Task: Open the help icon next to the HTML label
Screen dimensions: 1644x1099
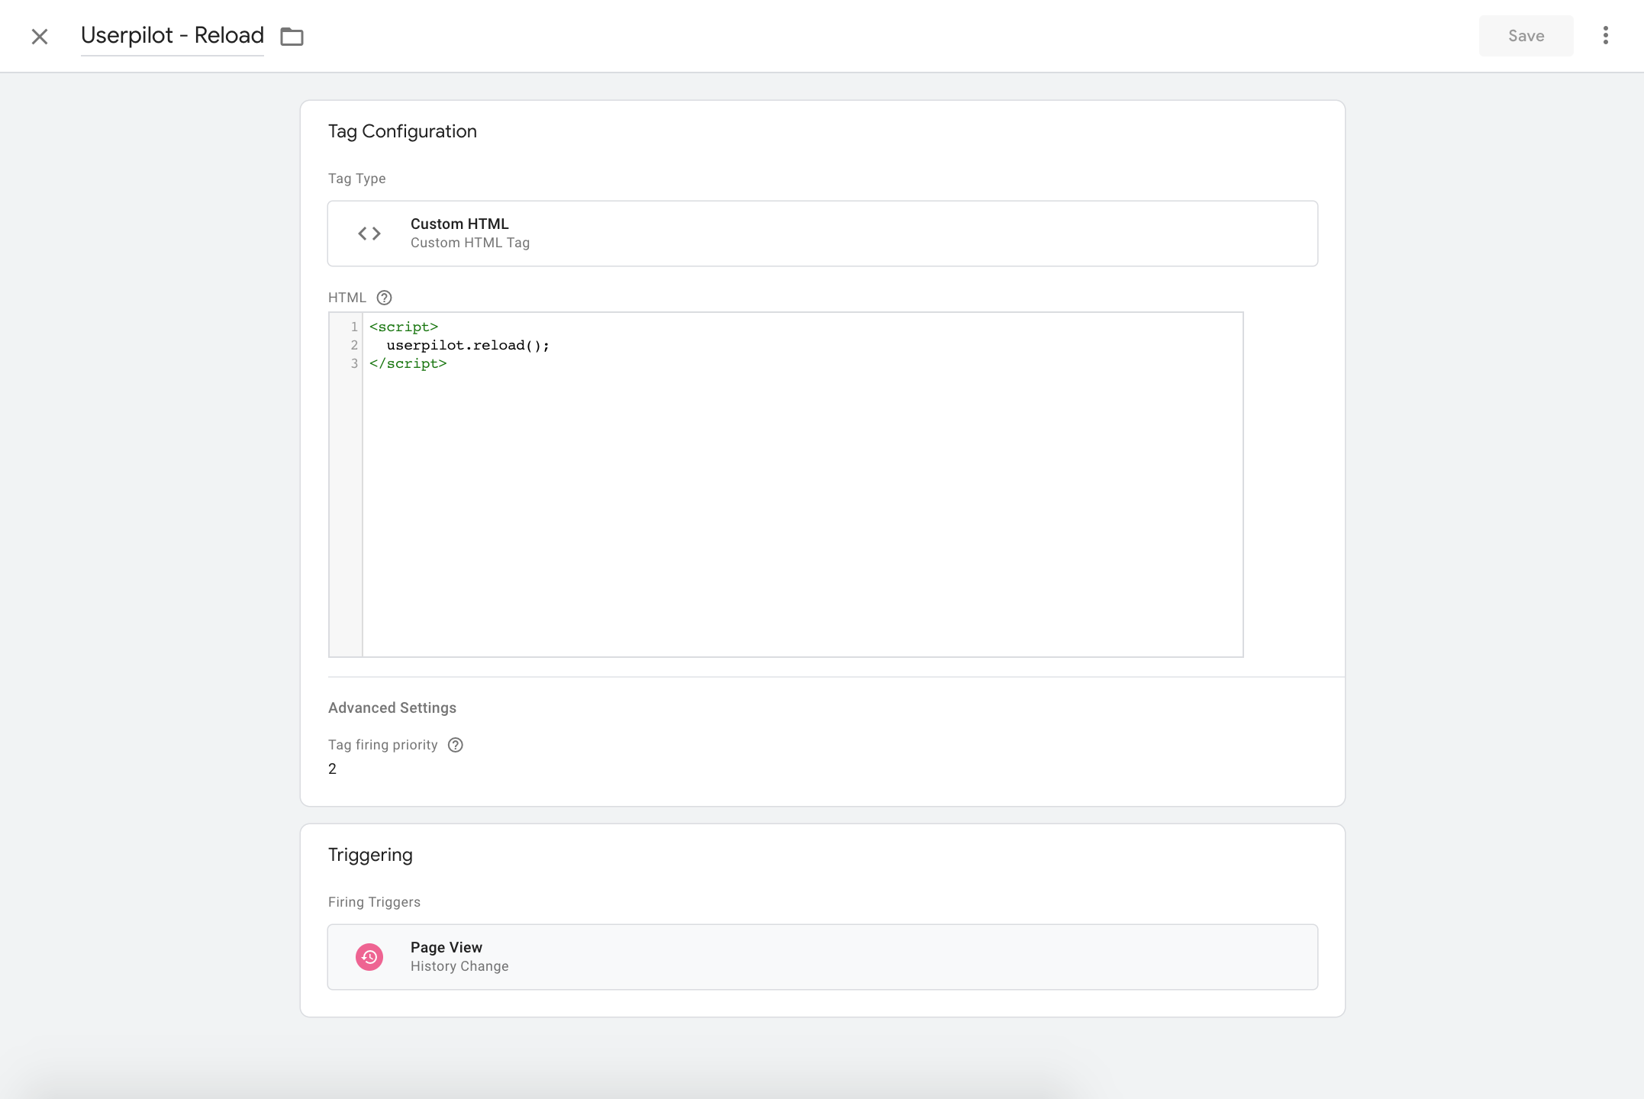Action: click(x=384, y=298)
